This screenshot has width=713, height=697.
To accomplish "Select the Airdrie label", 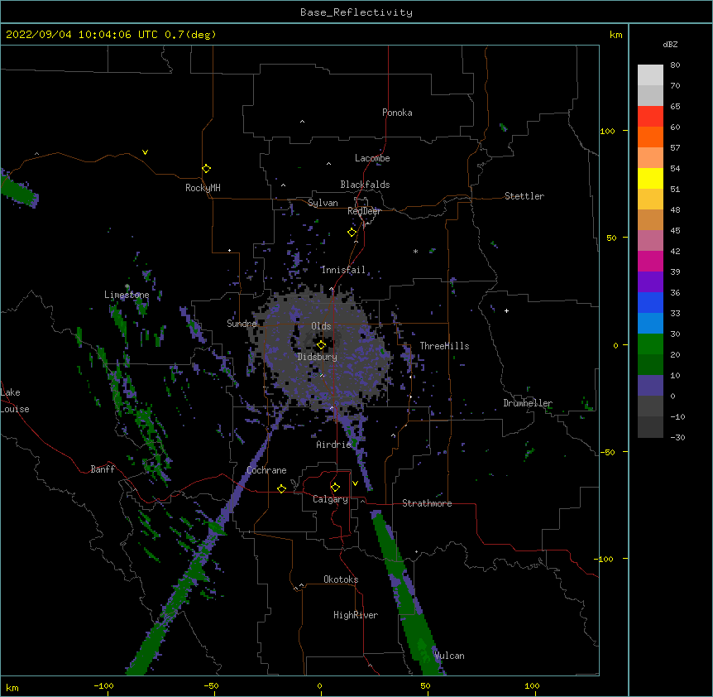I will point(334,445).
